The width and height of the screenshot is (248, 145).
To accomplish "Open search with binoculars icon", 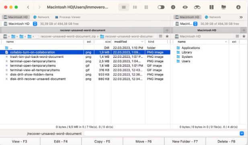I will pos(197,7).
